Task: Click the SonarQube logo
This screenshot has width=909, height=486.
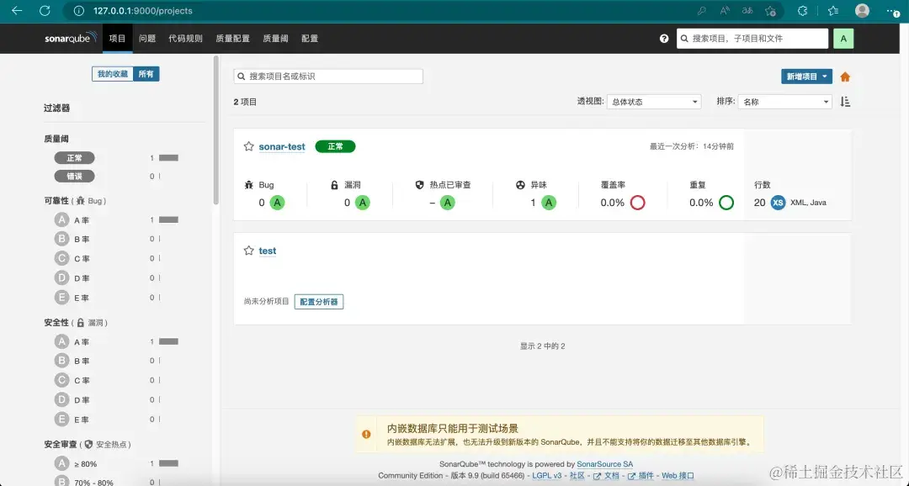Action: click(x=68, y=38)
